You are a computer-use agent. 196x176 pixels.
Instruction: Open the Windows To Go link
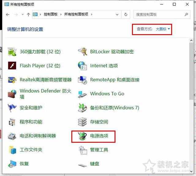tap(107, 94)
